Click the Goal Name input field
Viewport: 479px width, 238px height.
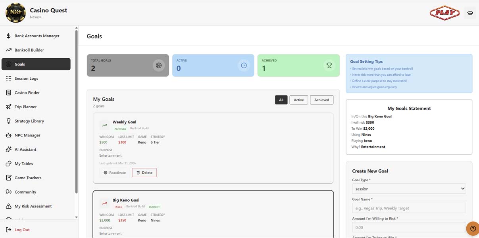tap(409, 208)
